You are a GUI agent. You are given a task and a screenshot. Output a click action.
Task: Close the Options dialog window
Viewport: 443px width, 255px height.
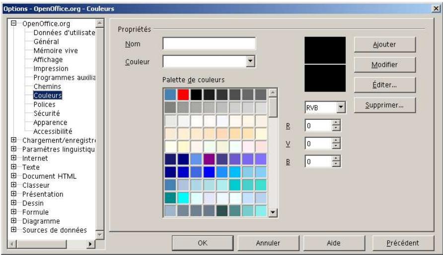click(x=436, y=8)
